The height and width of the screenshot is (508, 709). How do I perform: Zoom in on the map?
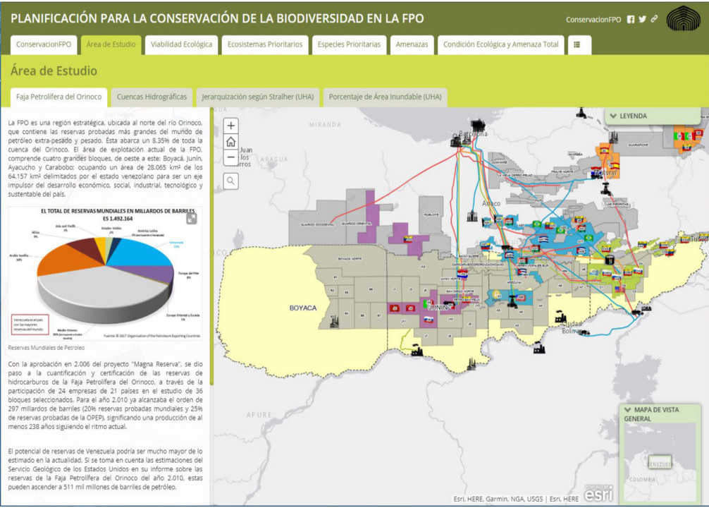pos(231,126)
